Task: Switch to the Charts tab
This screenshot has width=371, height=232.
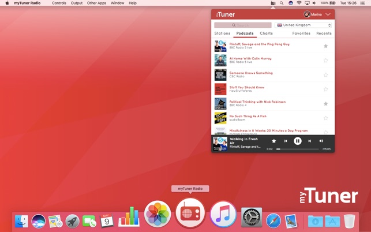Action: pyautogui.click(x=266, y=33)
